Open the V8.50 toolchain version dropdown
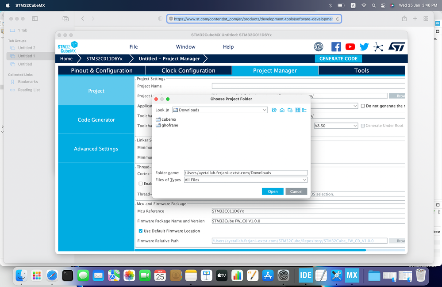The image size is (442, 287). (336, 126)
